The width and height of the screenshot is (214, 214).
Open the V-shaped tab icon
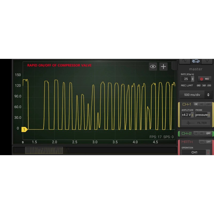(207, 61)
